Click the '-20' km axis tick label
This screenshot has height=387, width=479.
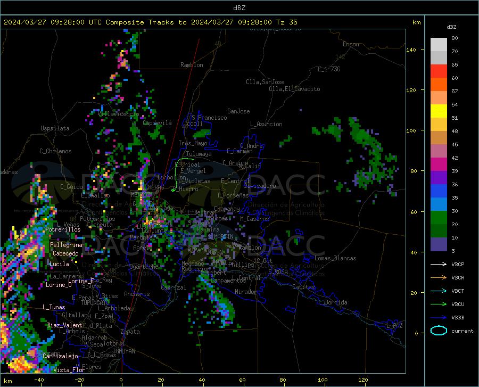(x=79, y=380)
